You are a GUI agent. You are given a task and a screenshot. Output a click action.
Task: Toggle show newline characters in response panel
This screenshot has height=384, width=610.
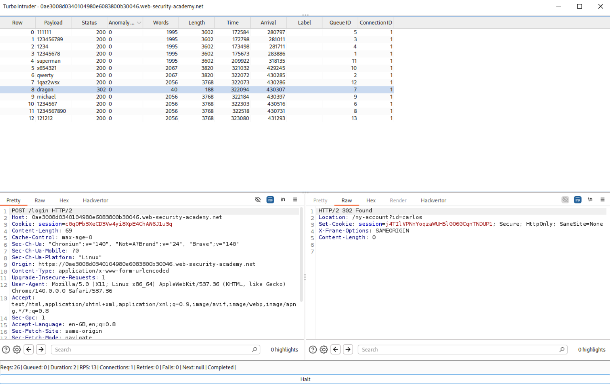pyautogui.click(x=590, y=200)
